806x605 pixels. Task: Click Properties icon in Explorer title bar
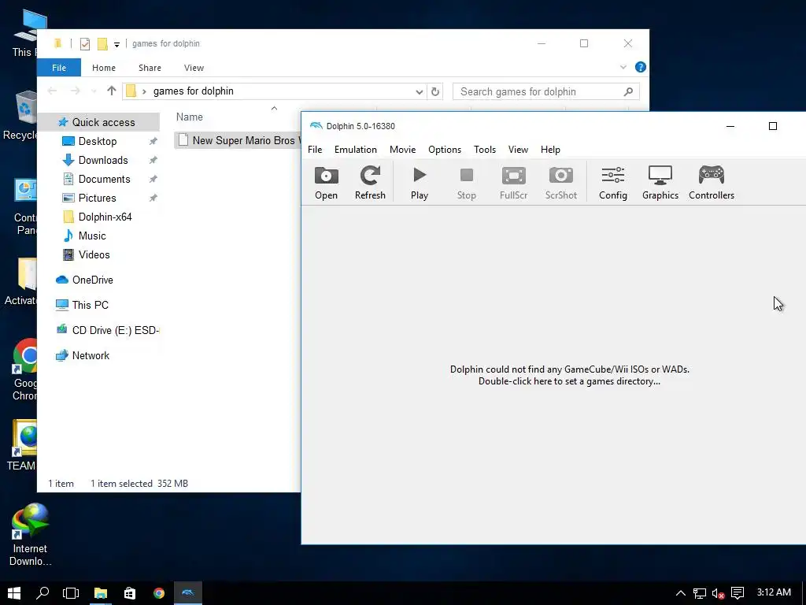click(85, 44)
